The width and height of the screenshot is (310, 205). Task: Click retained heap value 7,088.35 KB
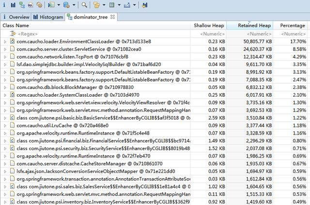(x=259, y=80)
